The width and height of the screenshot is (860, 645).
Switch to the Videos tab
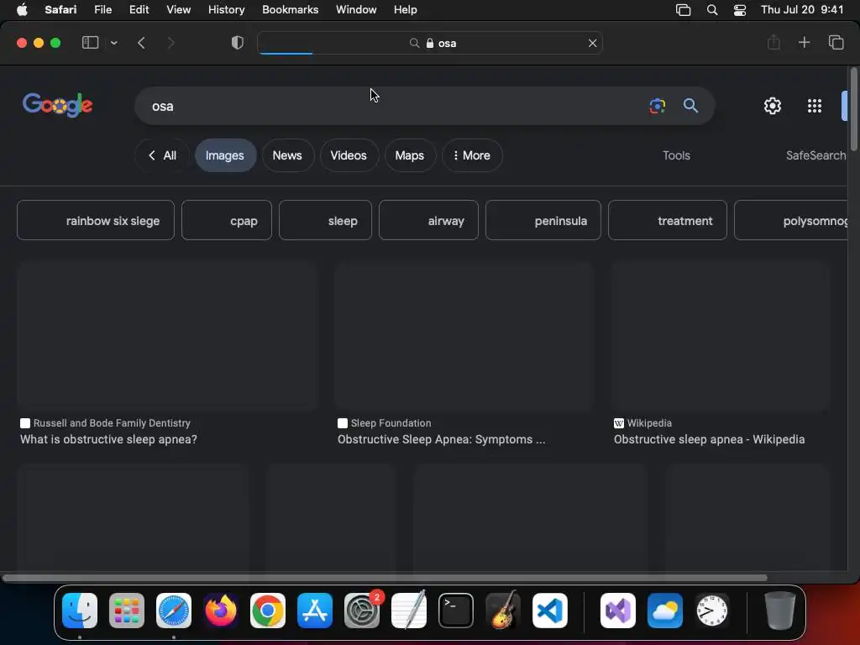click(349, 155)
